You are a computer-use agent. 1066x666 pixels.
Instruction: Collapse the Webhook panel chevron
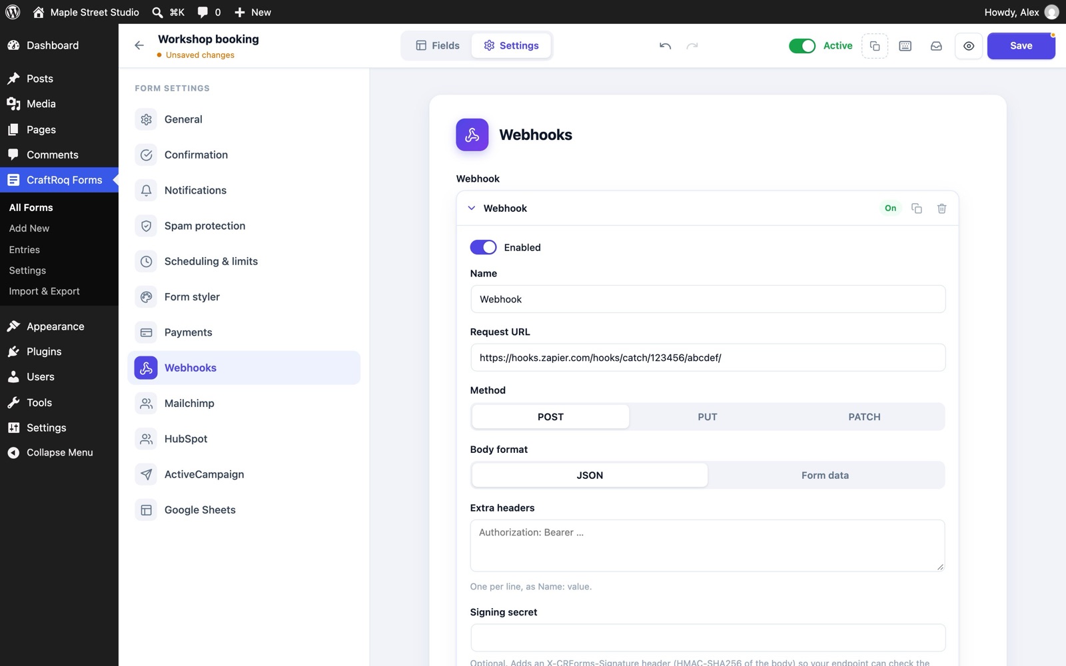click(x=472, y=208)
